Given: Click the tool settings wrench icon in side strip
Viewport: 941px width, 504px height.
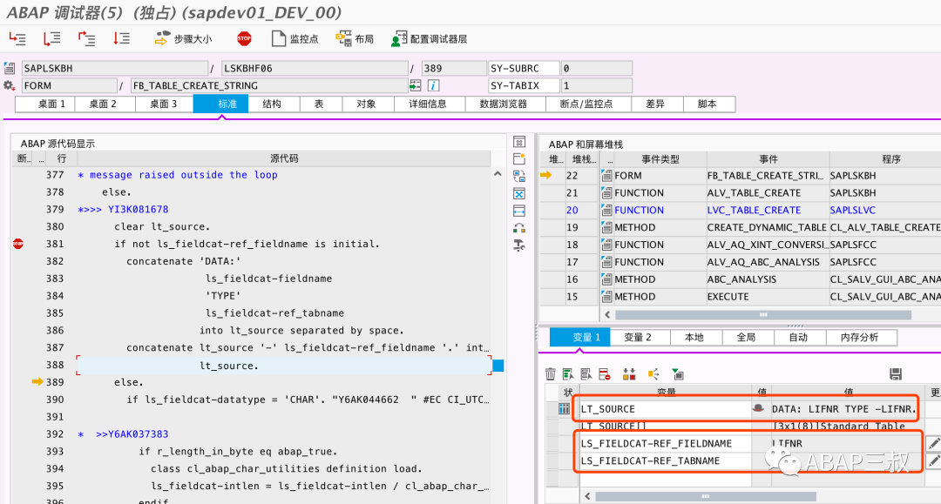Looking at the screenshot, I should pos(519,245).
